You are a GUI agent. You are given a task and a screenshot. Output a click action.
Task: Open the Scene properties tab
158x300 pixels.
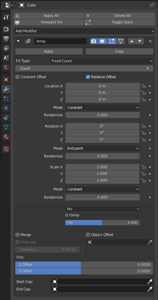[6, 58]
